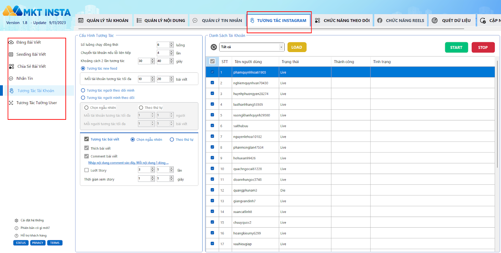Open the Nhập nội dung comment link
The image size is (501, 253).
tap(128, 163)
